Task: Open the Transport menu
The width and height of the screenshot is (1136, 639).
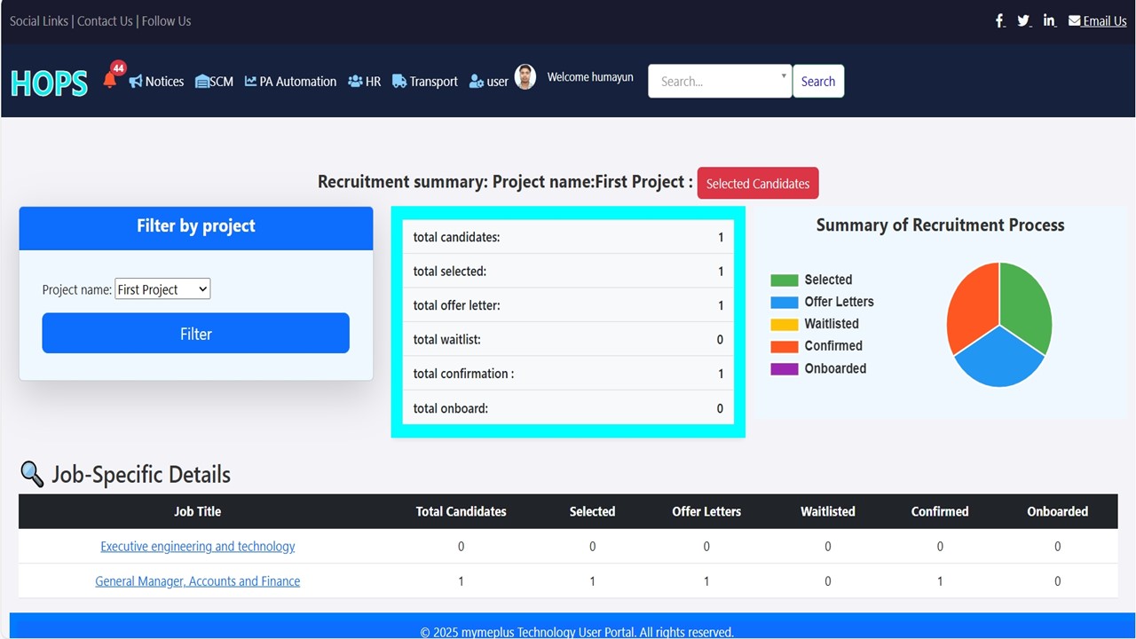Action: tap(425, 82)
